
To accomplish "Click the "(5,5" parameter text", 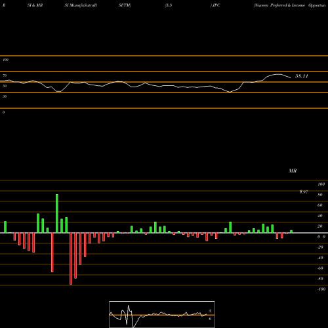I will tap(169, 5).
